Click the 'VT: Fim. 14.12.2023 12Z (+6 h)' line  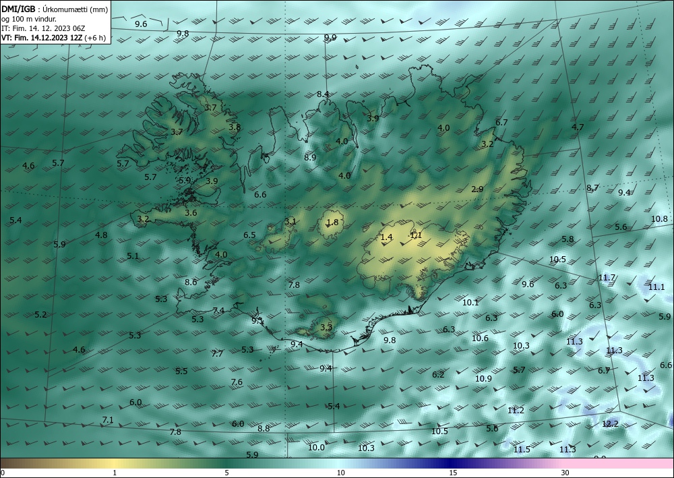coord(53,37)
